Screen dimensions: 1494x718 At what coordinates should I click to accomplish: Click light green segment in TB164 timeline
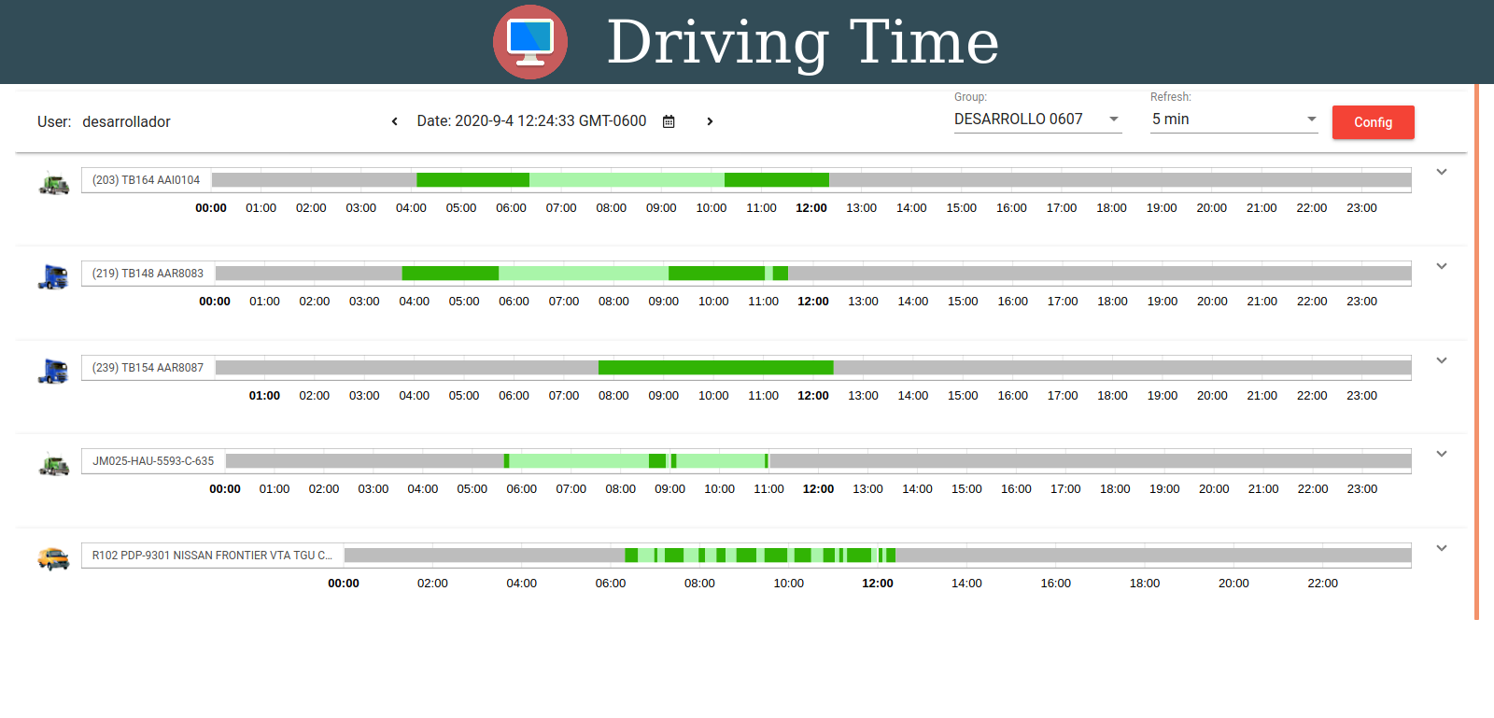627,180
